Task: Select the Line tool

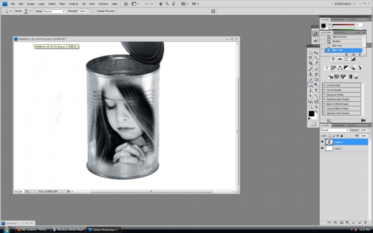Action: click(316, 96)
